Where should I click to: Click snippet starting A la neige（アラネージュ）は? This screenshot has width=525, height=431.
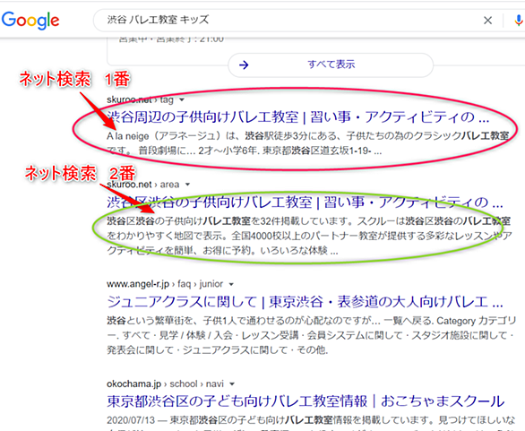[x=308, y=143]
